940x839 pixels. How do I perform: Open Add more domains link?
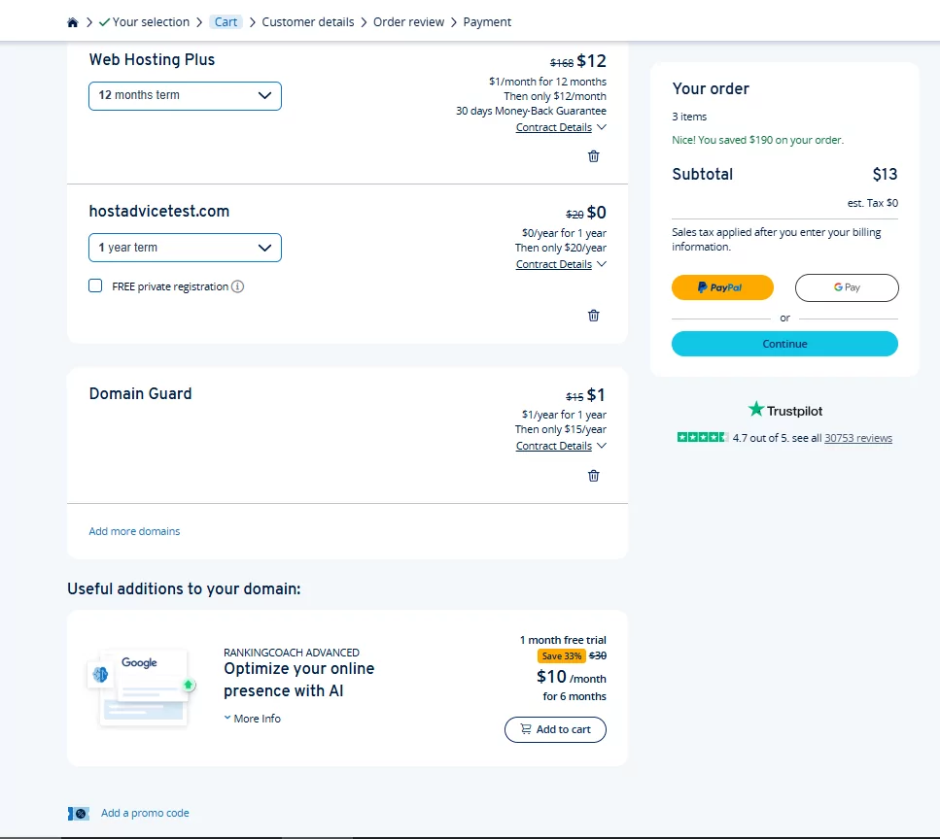tap(134, 531)
